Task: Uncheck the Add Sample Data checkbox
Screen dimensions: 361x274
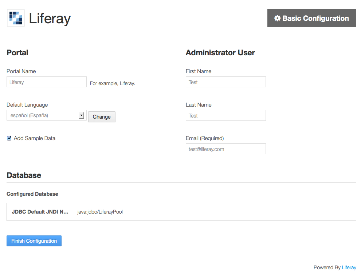Action: click(9, 138)
